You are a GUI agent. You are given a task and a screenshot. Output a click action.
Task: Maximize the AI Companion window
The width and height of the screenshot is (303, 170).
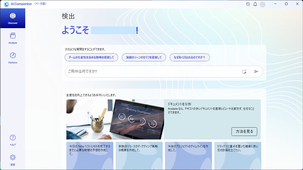coord(286,4)
